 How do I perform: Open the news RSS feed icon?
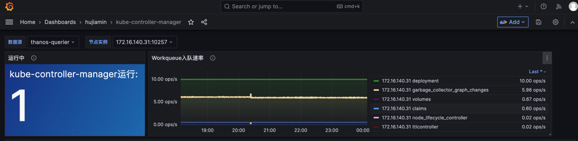(559, 7)
